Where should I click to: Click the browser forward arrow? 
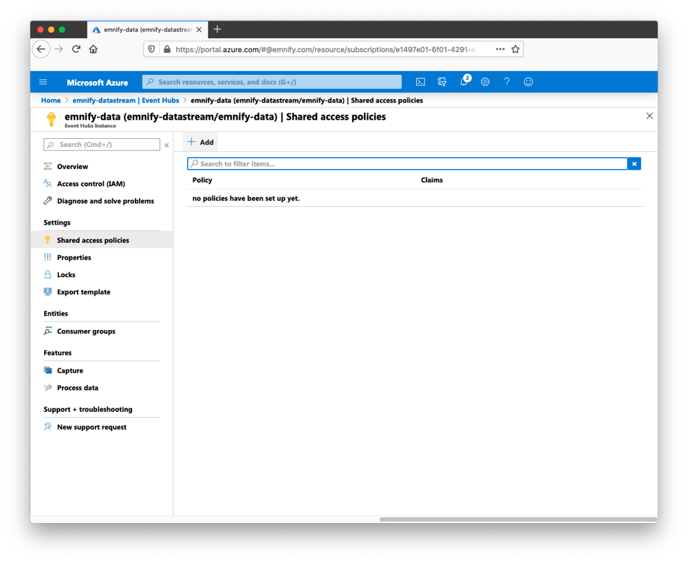58,49
